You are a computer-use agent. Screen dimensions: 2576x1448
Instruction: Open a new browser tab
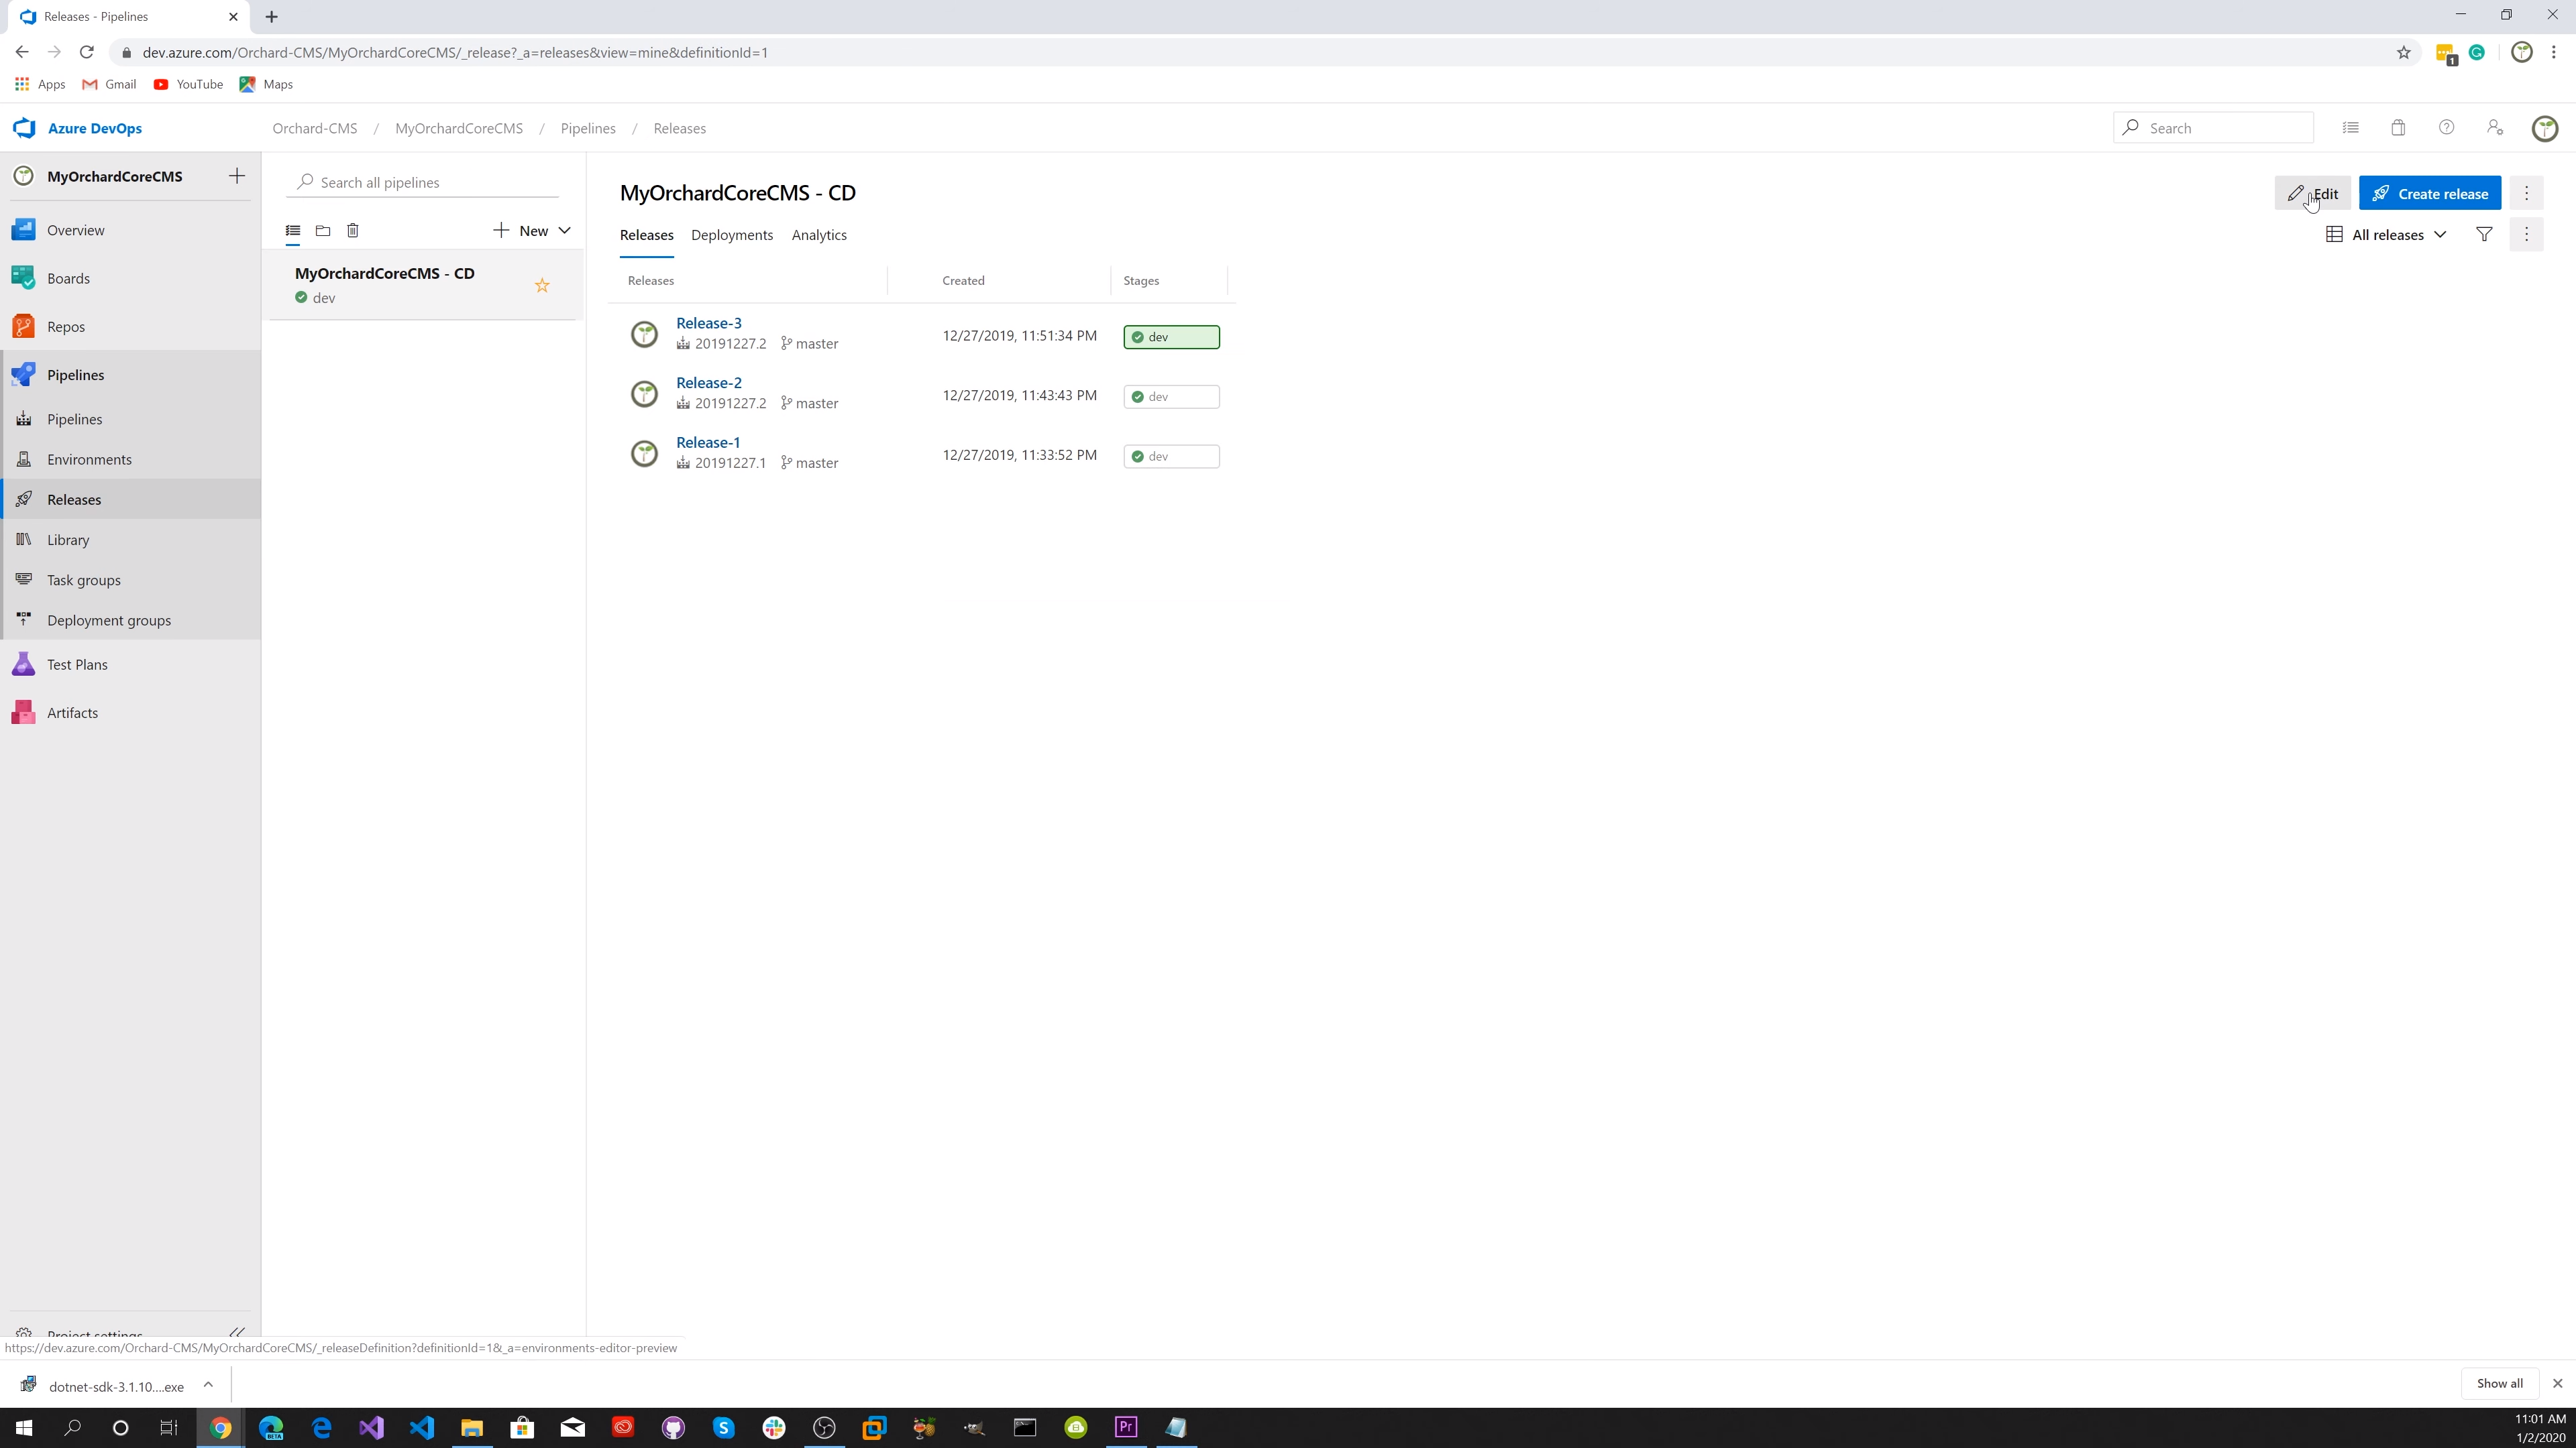(x=272, y=17)
